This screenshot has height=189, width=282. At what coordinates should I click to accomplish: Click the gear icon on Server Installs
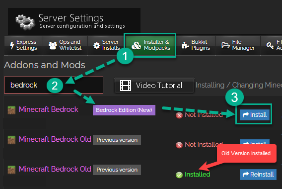[x=97, y=45]
